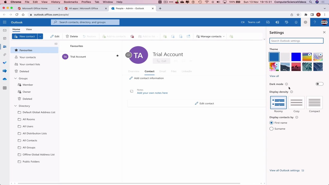This screenshot has width=329, height=185.
Task: Choose the circuit board theme swatch
Action: [307, 67]
